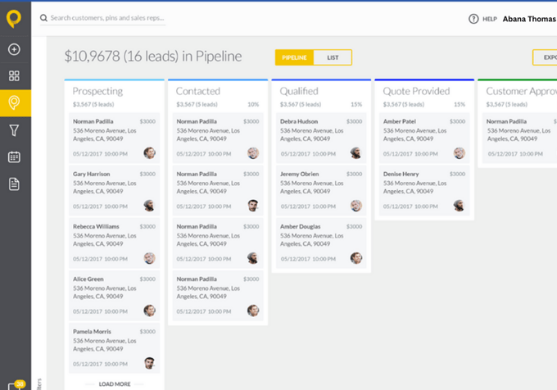Screen dimensions: 557x390
Task: Open Gary Harrison lead card
Action: (115, 191)
